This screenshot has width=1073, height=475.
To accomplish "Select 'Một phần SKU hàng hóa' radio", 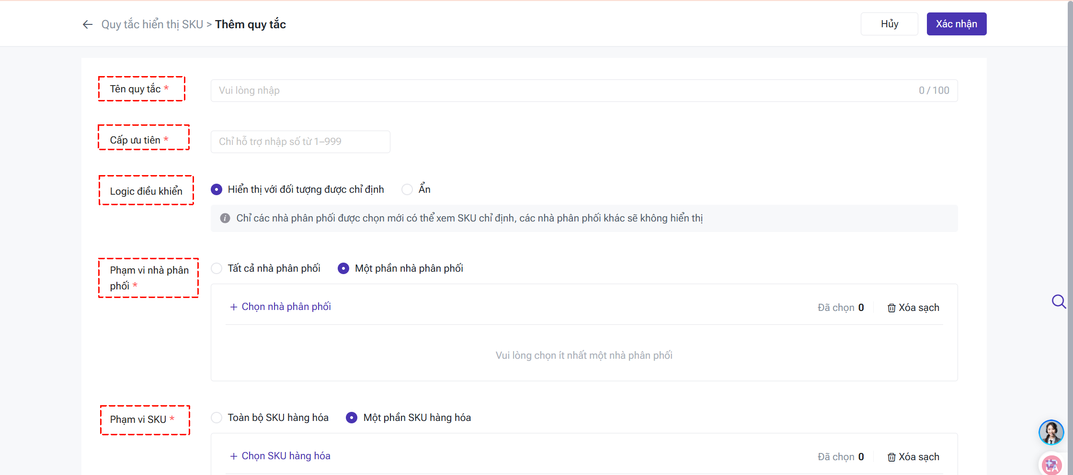I will pos(352,418).
